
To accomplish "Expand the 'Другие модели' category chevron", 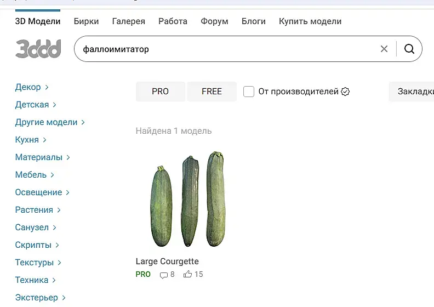I will (83, 122).
